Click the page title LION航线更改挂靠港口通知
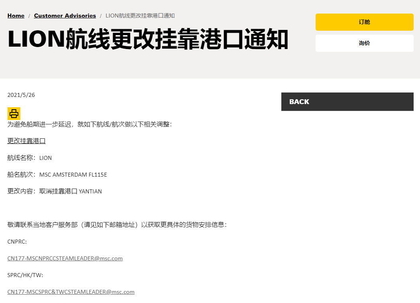Viewport: 420px width, 303px height. [x=147, y=39]
